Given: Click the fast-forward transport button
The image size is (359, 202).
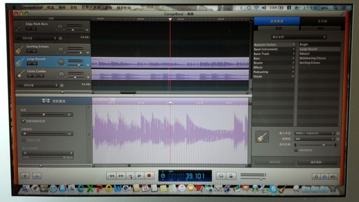Looking at the screenshot, I should click(x=121, y=176).
